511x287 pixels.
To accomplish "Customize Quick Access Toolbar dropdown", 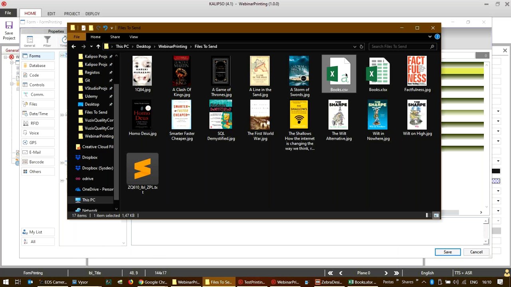I will click(111, 28).
